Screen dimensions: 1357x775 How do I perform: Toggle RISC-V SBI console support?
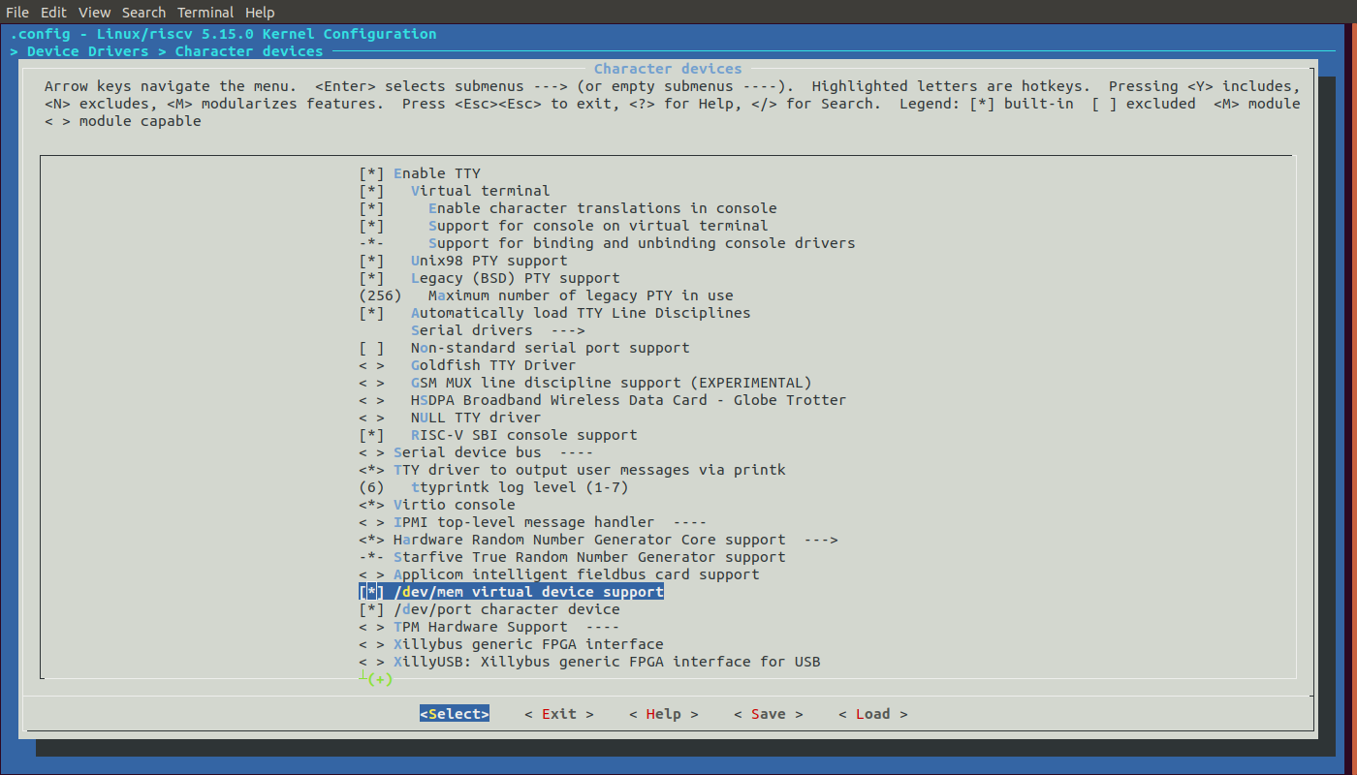pos(371,435)
